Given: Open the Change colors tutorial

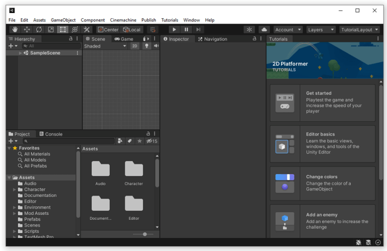Looking at the screenshot, I should pyautogui.click(x=323, y=183).
